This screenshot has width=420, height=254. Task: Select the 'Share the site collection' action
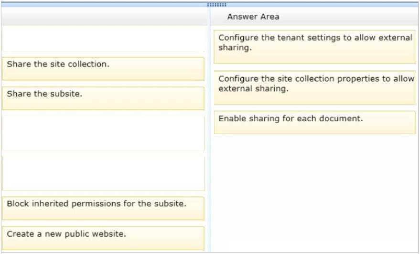coord(103,69)
